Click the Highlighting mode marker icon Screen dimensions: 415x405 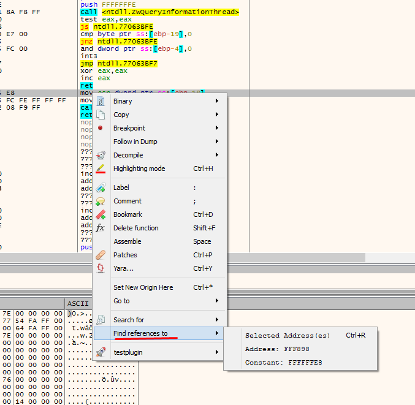[x=101, y=168]
